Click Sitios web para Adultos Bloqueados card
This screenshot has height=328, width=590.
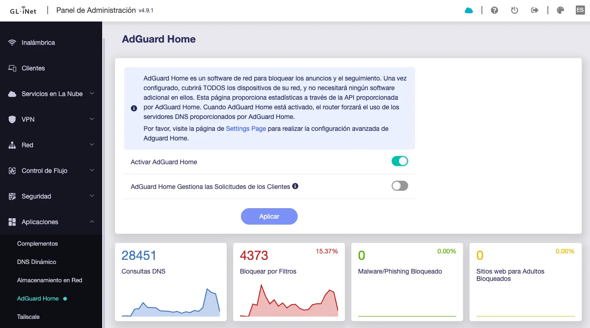[525, 282]
